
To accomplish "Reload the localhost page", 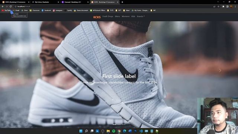I will 10,7.
